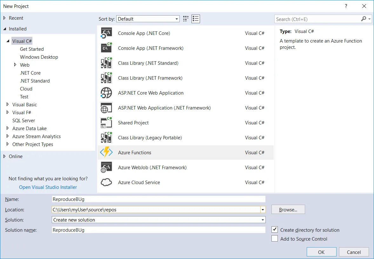Select 'Azure WebJob (.NET Framework)' template name

152,167
